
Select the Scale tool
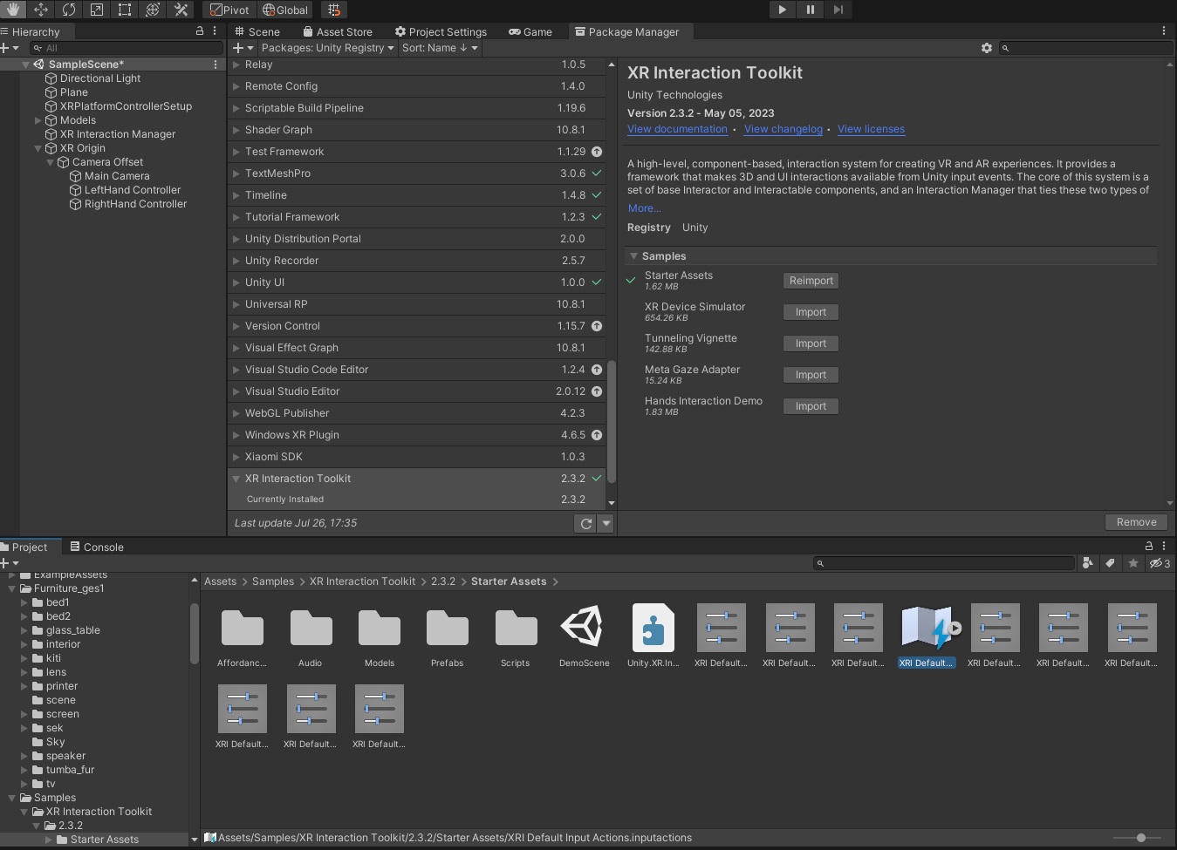[x=97, y=10]
